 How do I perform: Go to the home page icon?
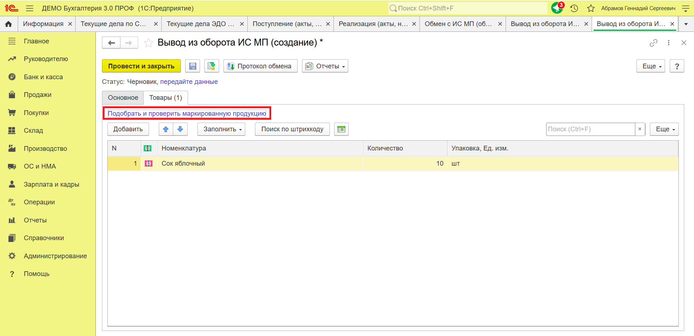pos(9,24)
